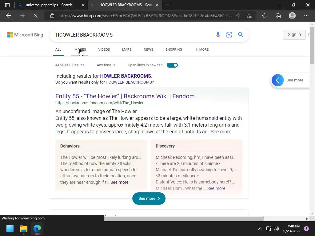Image resolution: width=315 pixels, height=236 pixels.
Task: Click the magnifier search button
Action: coord(241,35)
